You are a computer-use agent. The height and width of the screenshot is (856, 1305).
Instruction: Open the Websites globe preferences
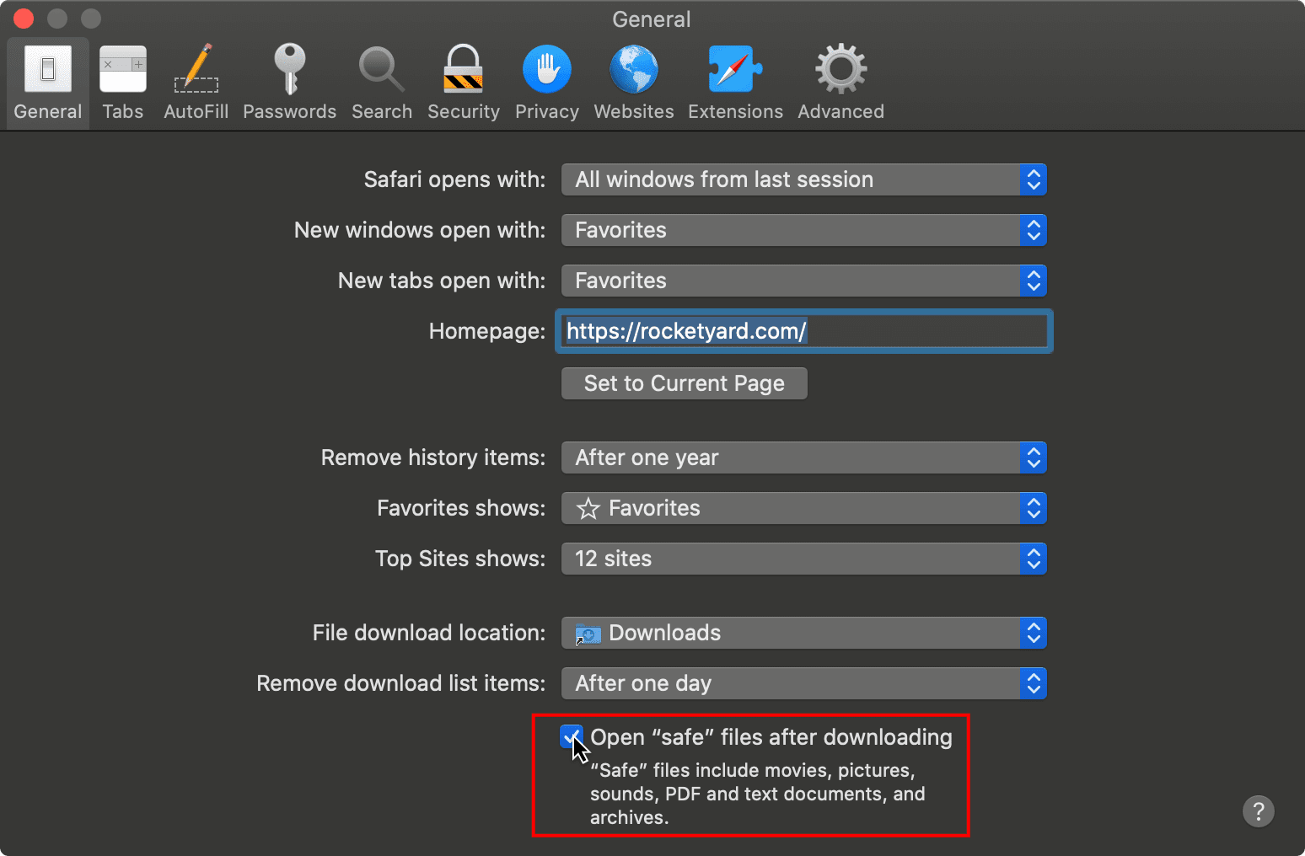(634, 83)
